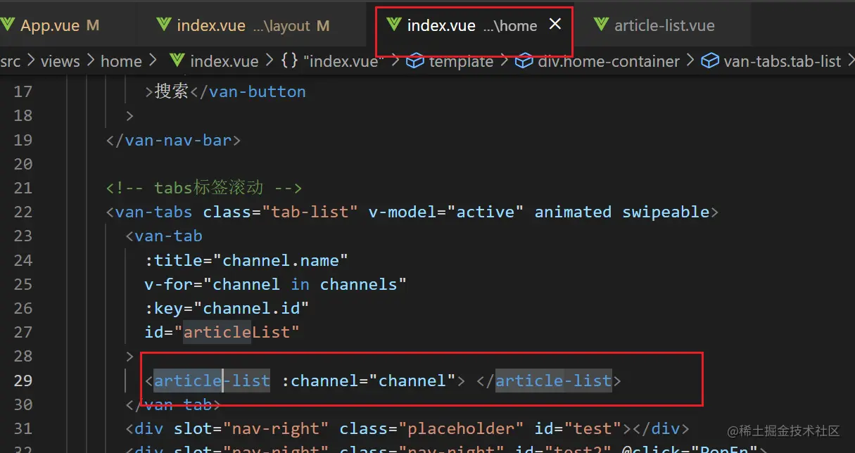Screen dimensions: 855x453
Task: Click the cube icon beside van-tabs.tab-list
Action: point(711,61)
